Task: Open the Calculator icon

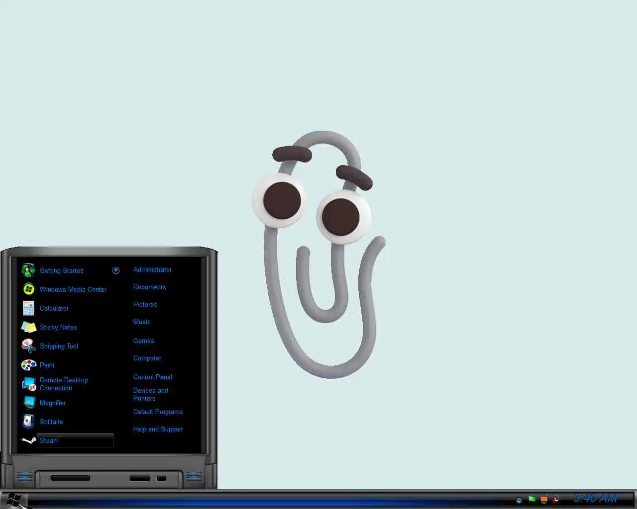Action: pyautogui.click(x=28, y=308)
